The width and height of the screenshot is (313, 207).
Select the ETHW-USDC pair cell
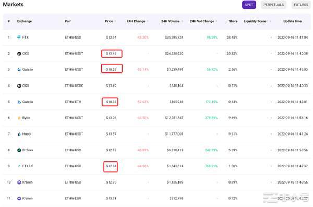pos(74,86)
